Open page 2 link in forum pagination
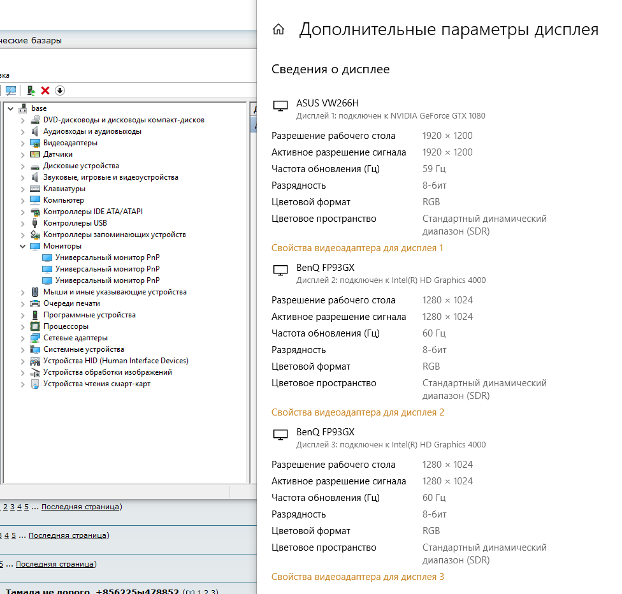Image resolution: width=622 pixels, height=594 pixels. [6, 507]
